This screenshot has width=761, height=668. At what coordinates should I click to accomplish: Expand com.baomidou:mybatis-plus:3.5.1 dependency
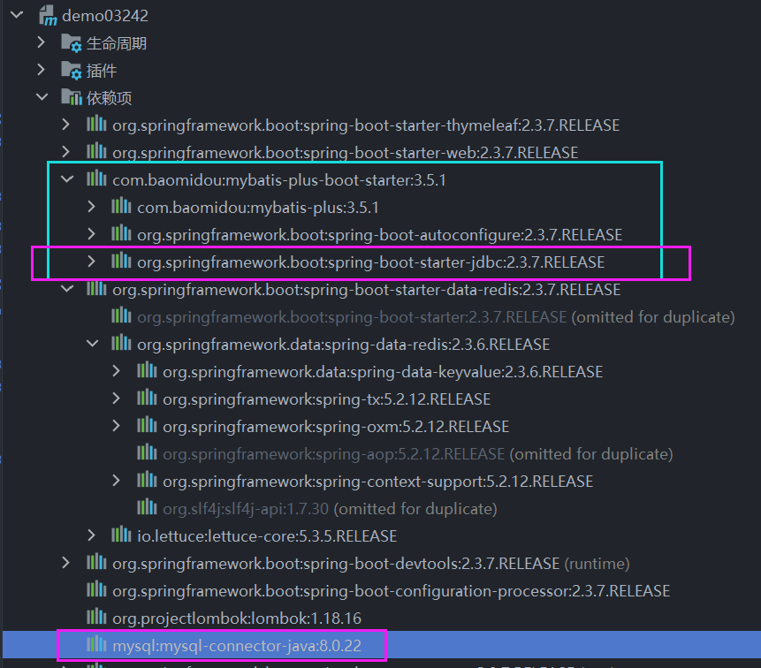91,207
